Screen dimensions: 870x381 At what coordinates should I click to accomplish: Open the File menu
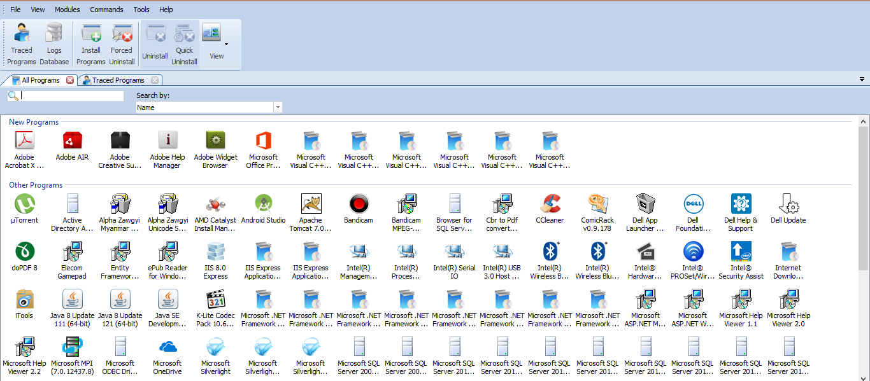(15, 10)
